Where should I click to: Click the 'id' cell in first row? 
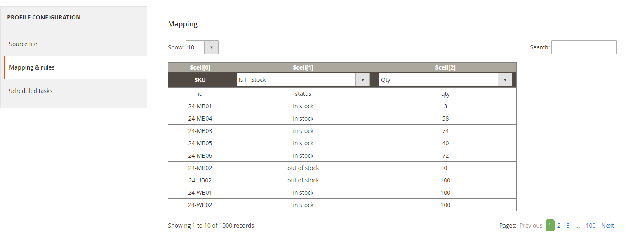200,94
